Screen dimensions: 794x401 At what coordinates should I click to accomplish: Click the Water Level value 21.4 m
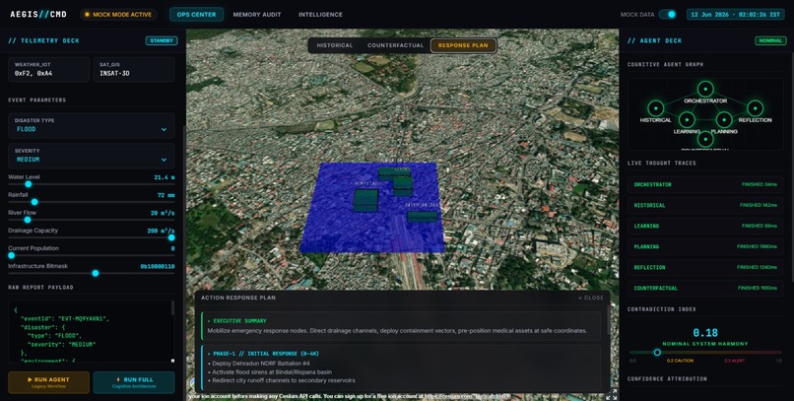[x=165, y=177]
